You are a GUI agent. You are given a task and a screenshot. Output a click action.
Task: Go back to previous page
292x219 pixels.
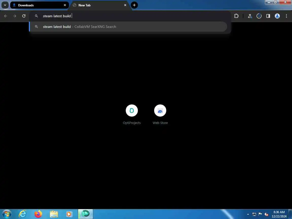point(6,16)
